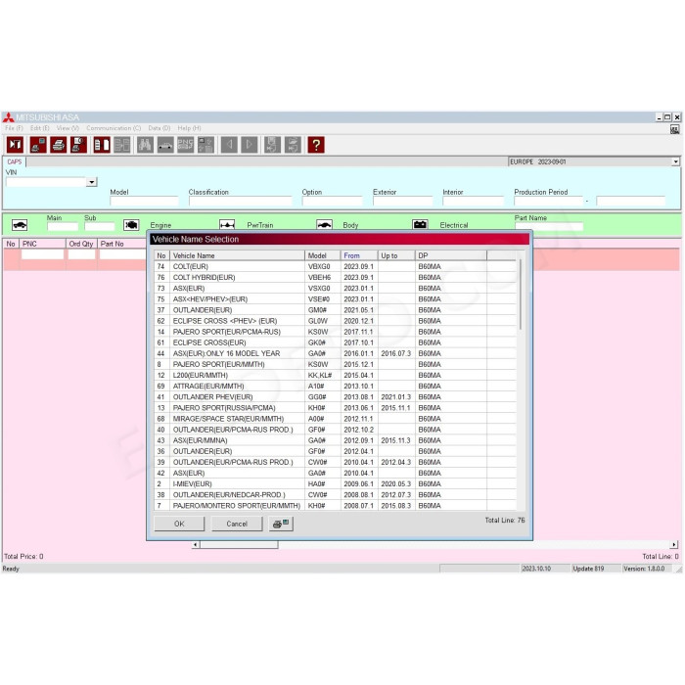Click the exit toolbar icon
Screen dimensions: 685x685
coord(16,145)
